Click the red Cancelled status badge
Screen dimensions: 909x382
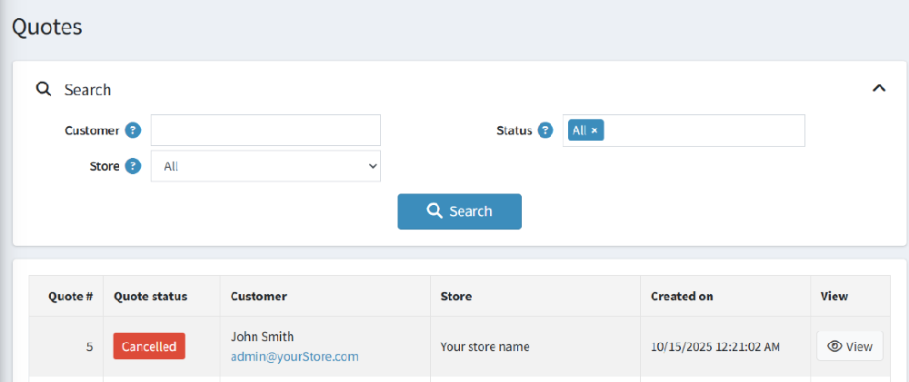coord(149,347)
